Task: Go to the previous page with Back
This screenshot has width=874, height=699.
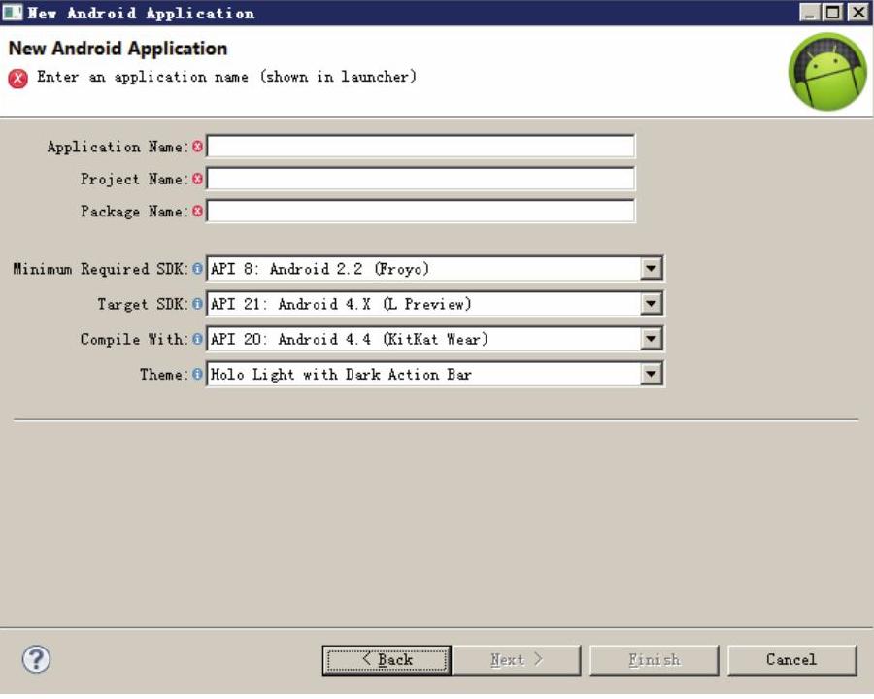Action: coord(387,660)
